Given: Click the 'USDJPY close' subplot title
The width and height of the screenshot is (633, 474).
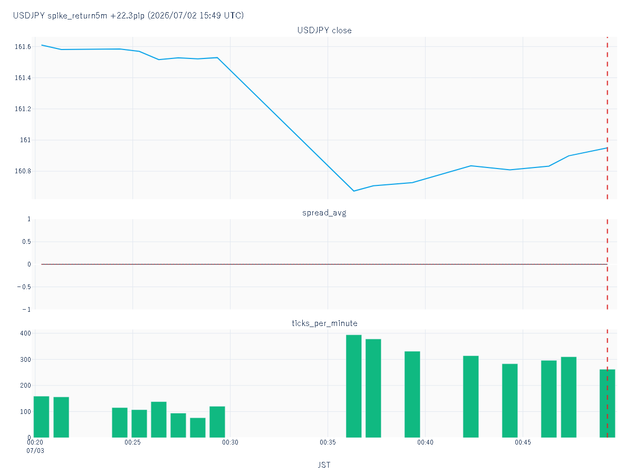Looking at the screenshot, I should [324, 31].
